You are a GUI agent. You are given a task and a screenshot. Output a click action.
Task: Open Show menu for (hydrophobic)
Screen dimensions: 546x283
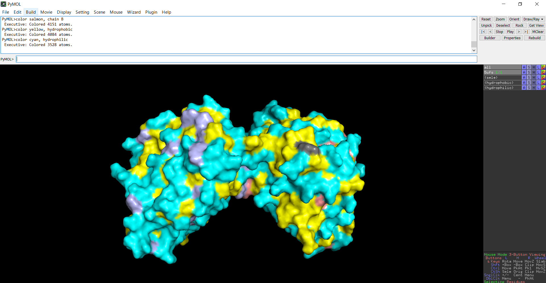click(x=529, y=83)
